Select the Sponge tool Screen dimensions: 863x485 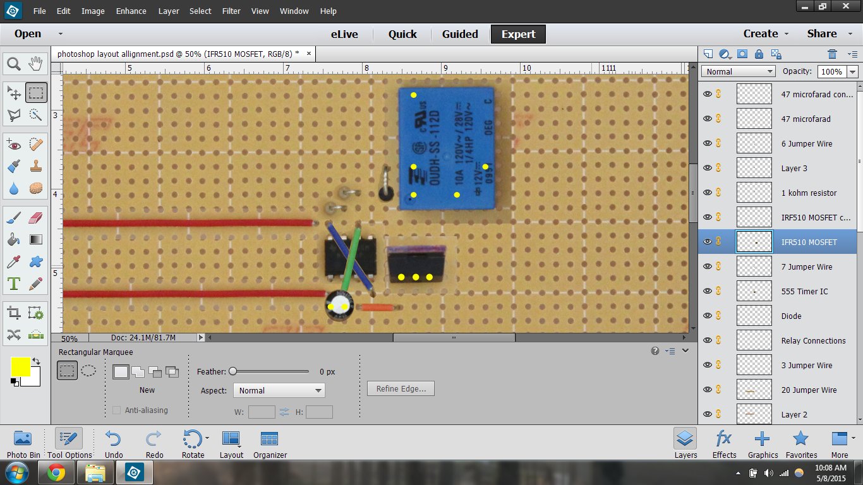click(x=36, y=189)
